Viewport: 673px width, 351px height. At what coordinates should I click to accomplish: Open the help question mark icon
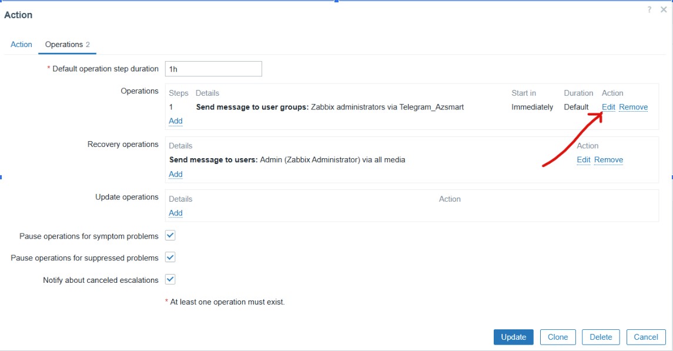[x=649, y=9]
